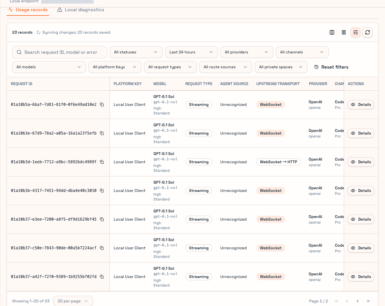Jump to the first page arrow
385x306 pixels.
pyautogui.click(x=337, y=301)
